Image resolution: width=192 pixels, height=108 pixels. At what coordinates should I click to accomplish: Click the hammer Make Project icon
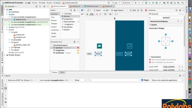click(109, 3)
